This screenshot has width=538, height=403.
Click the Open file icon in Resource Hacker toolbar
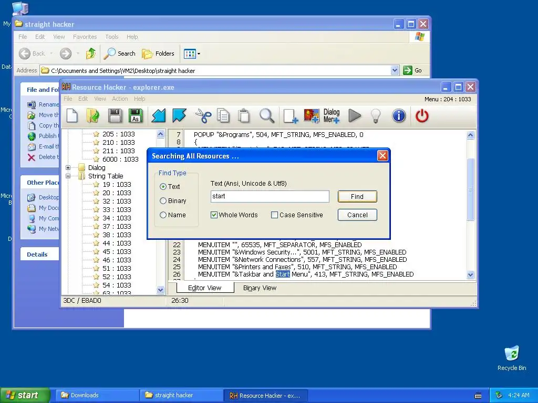click(x=92, y=115)
